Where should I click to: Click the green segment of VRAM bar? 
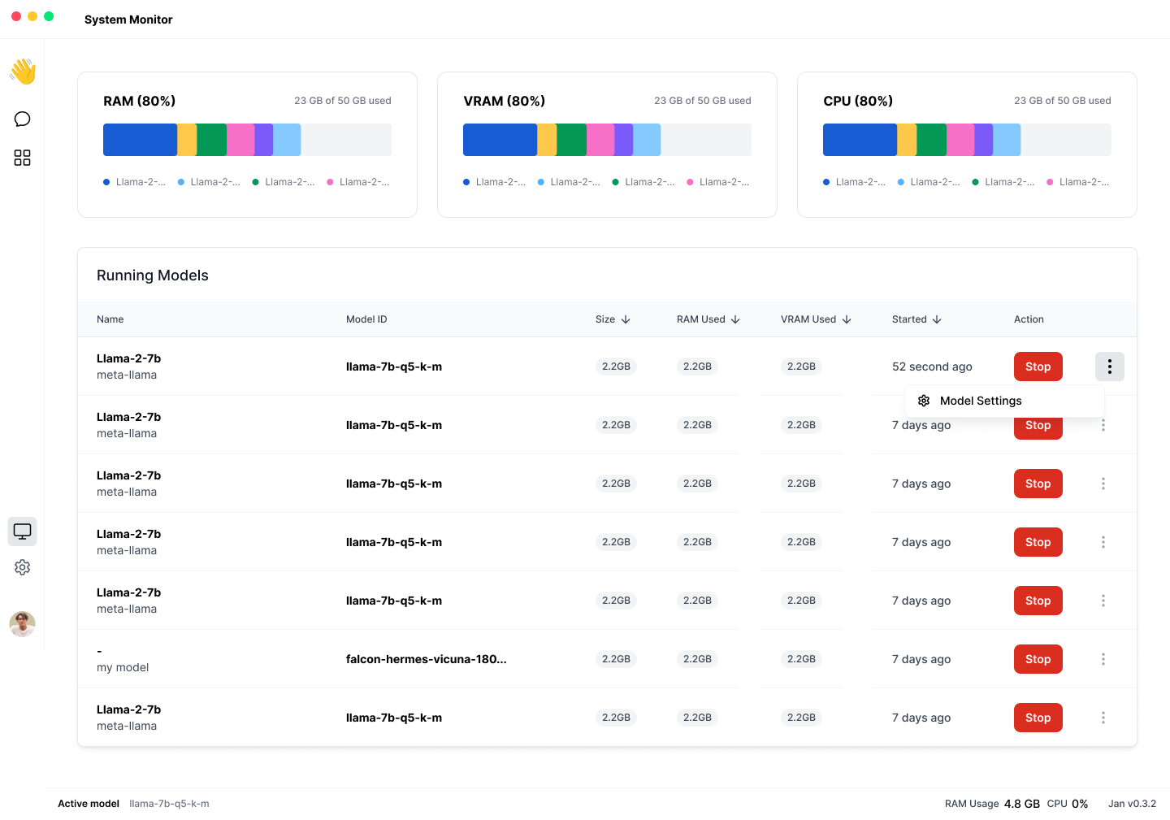pos(571,140)
